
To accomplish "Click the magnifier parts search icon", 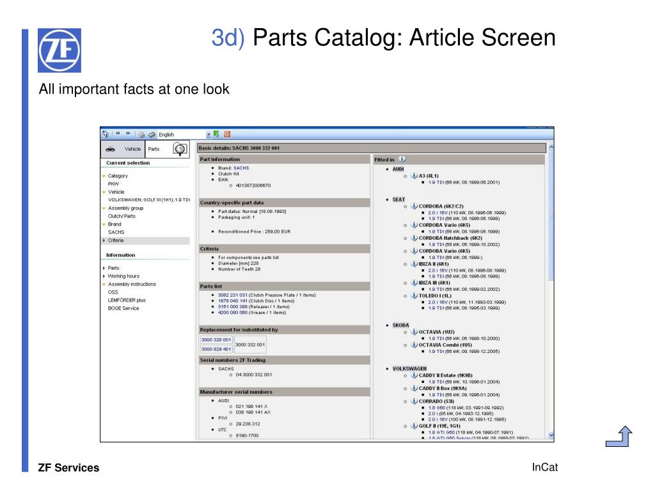I will (180, 149).
